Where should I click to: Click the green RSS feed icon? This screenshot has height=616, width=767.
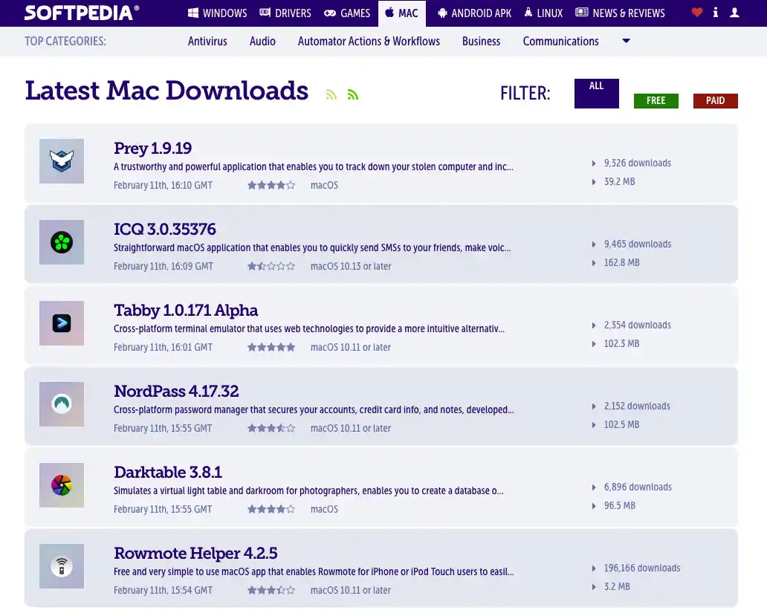353,94
